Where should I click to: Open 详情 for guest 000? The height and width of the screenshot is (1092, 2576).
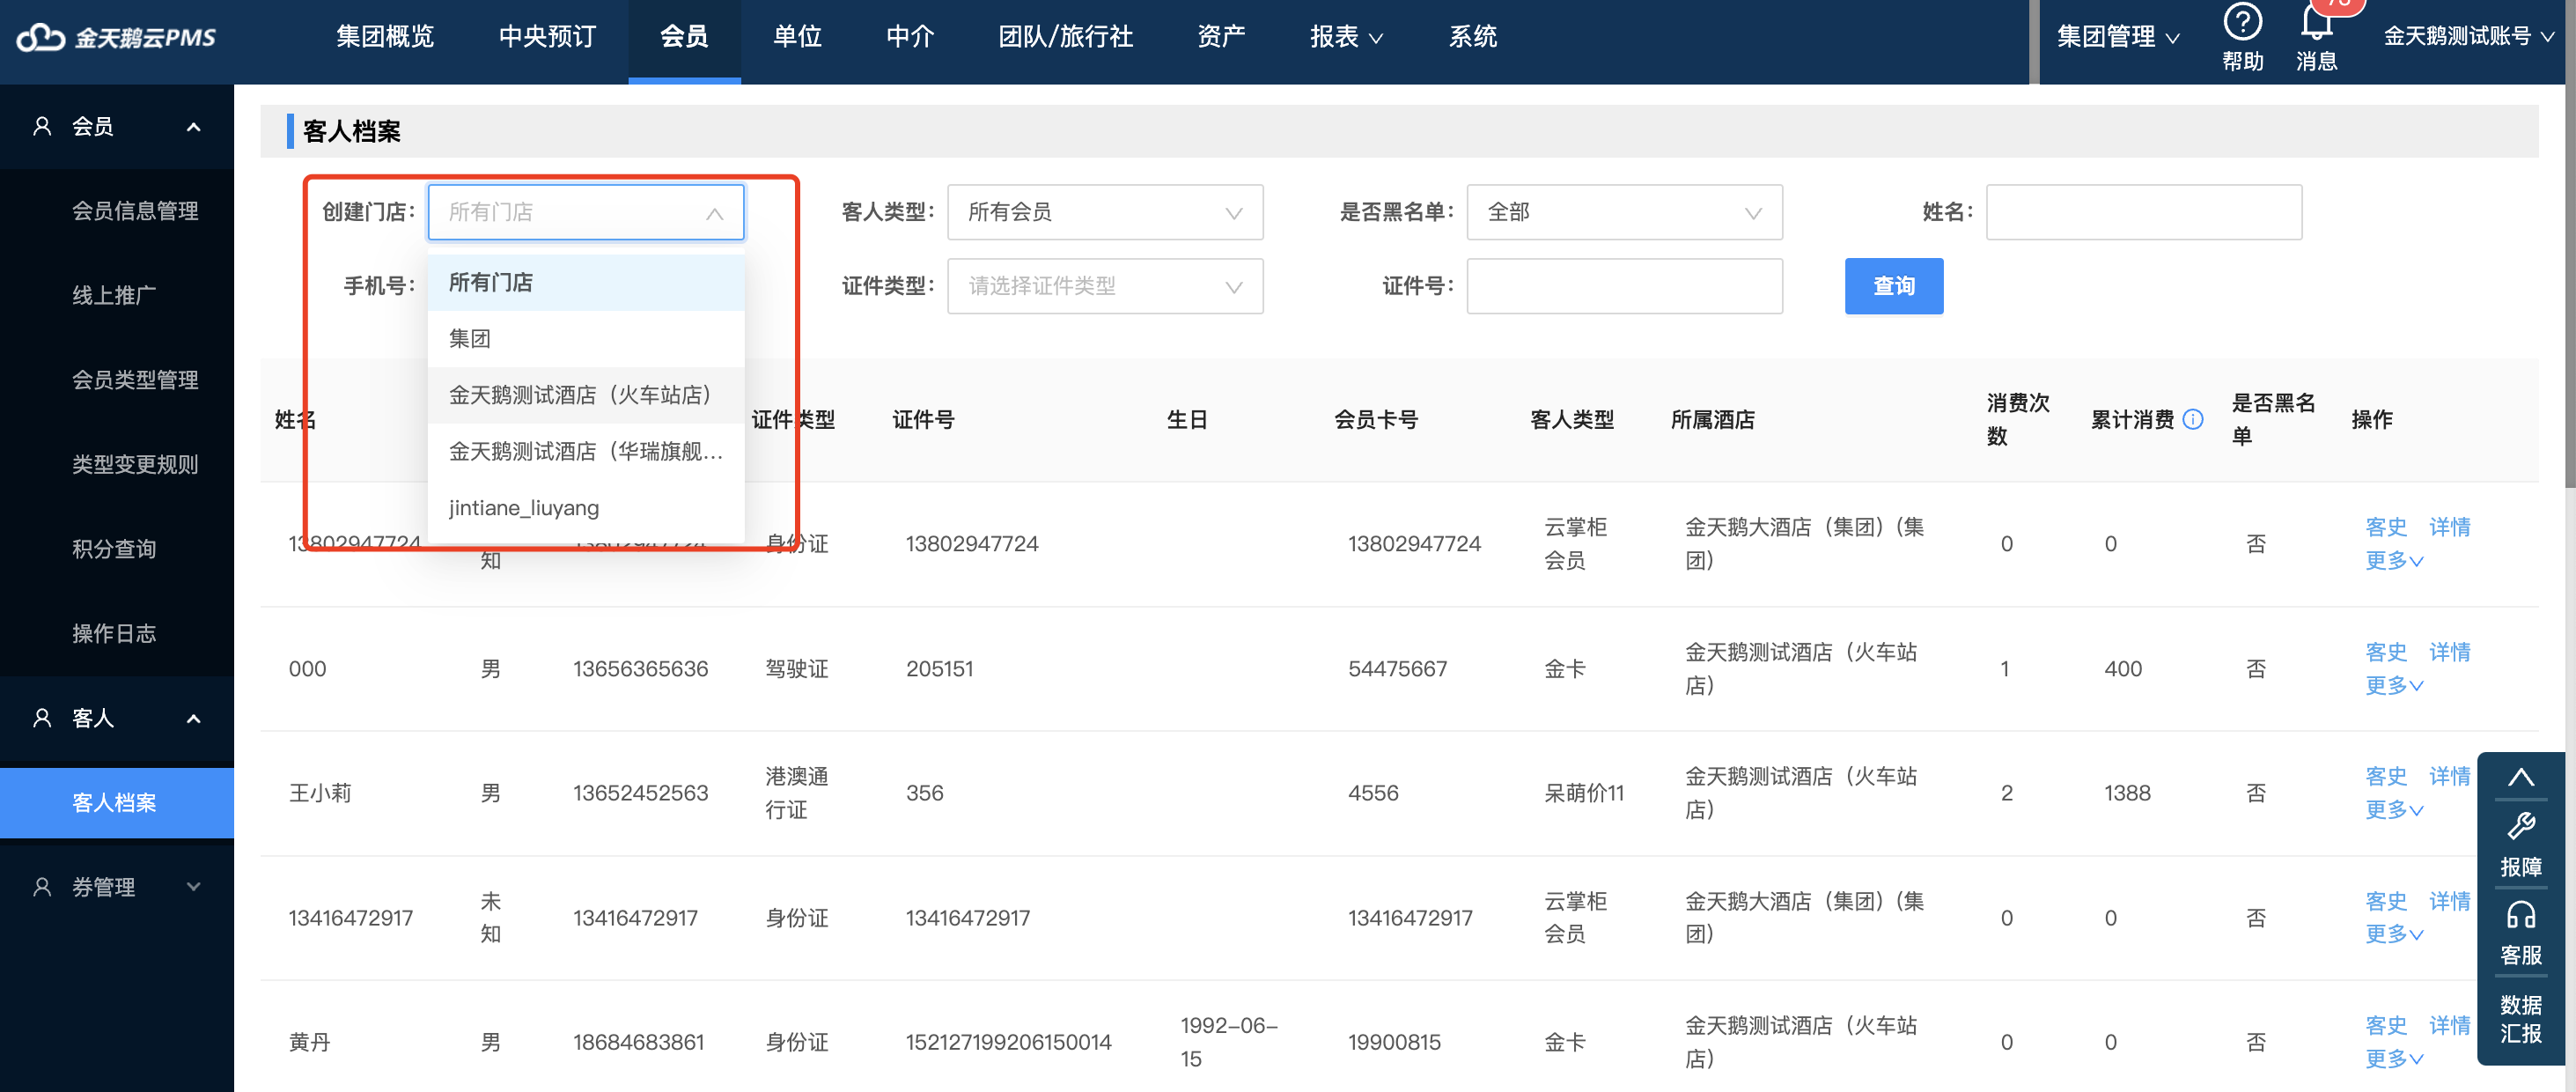coord(2449,652)
